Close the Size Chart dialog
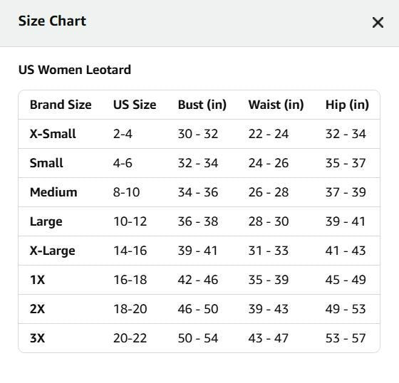The image size is (399, 383). coord(378,23)
